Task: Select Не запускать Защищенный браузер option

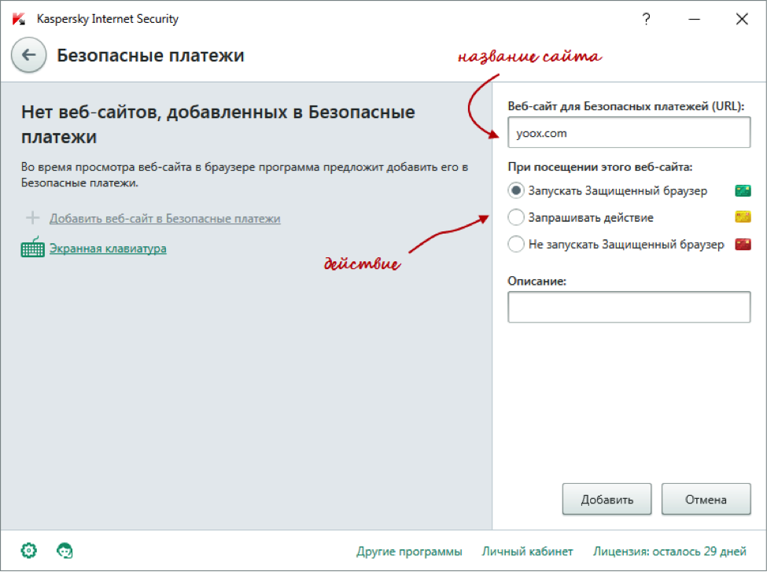Action: tap(516, 244)
